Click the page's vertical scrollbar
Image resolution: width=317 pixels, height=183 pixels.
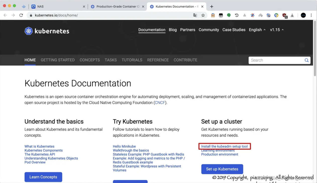315,48
